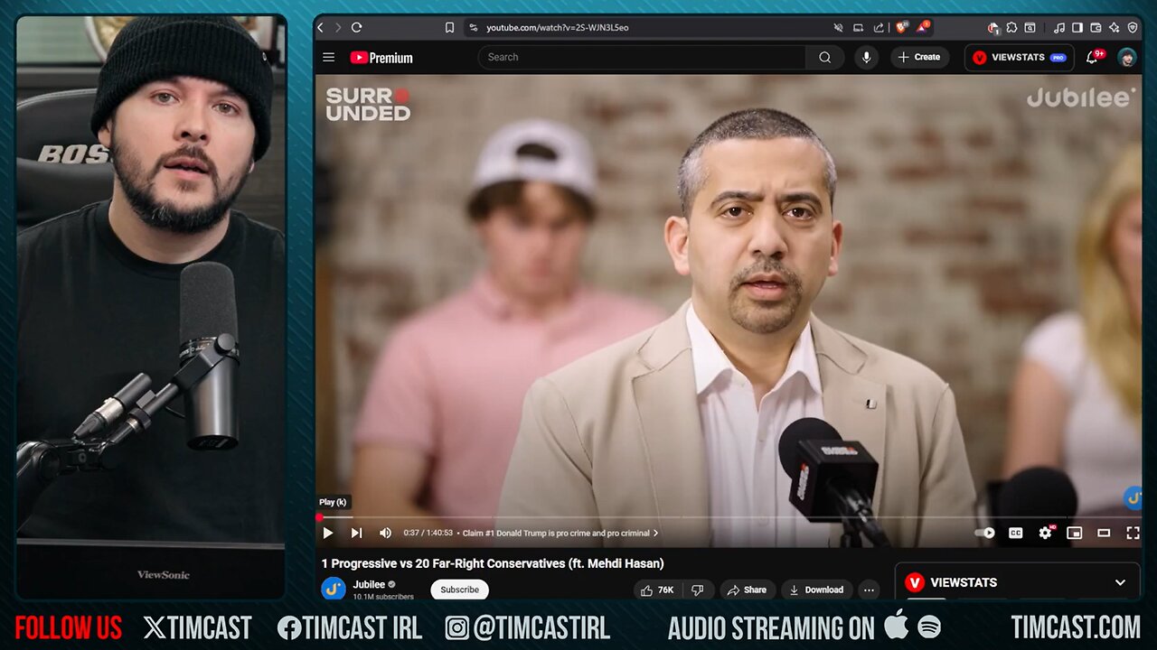Viewport: 1157px width, 650px height.
Task: Bookmark this page using the bookmark icon
Action: pos(449,28)
